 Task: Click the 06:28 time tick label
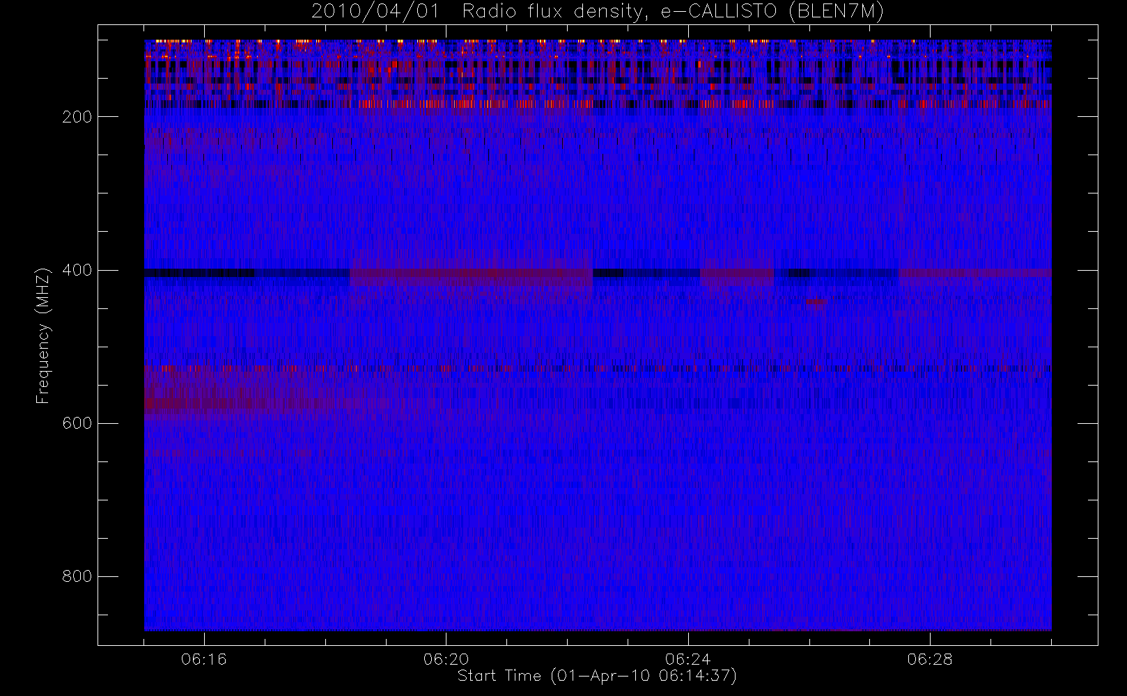coord(930,659)
